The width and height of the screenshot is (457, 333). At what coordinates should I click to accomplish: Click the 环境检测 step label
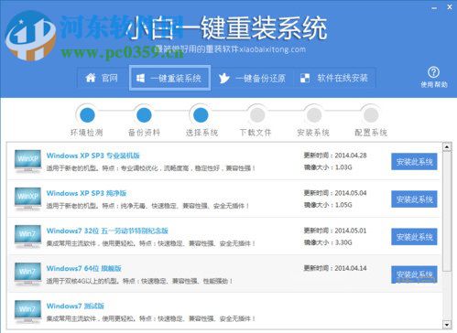[x=87, y=133]
